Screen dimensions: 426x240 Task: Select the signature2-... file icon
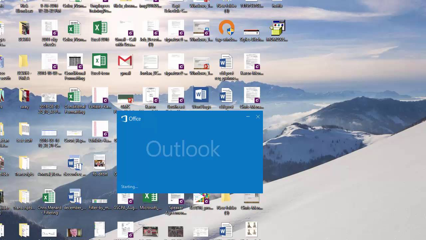(x=176, y=61)
